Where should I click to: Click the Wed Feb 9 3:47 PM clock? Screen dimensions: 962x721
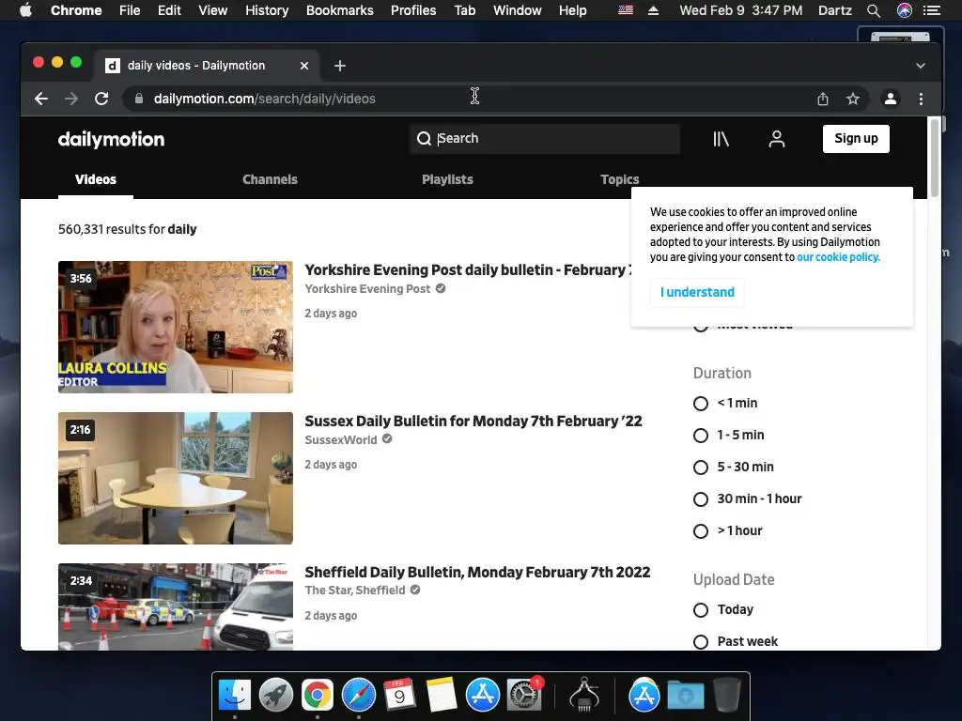(x=741, y=10)
